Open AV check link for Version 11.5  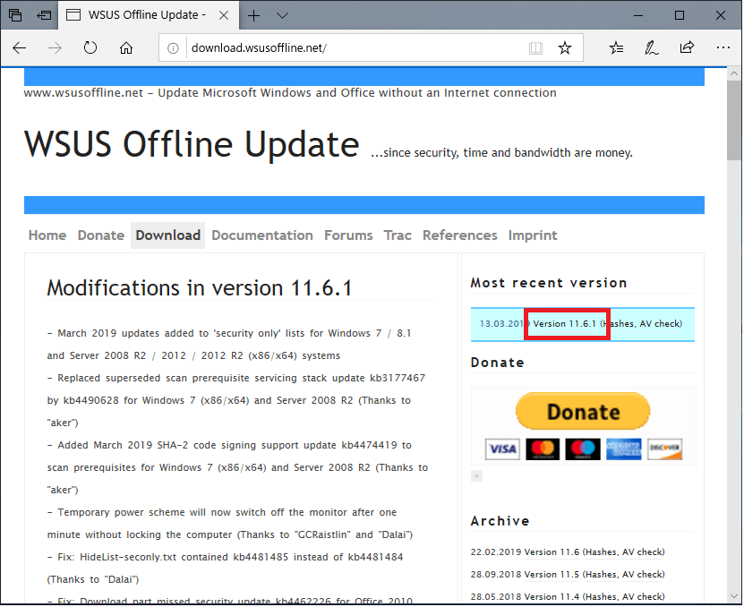click(642, 575)
